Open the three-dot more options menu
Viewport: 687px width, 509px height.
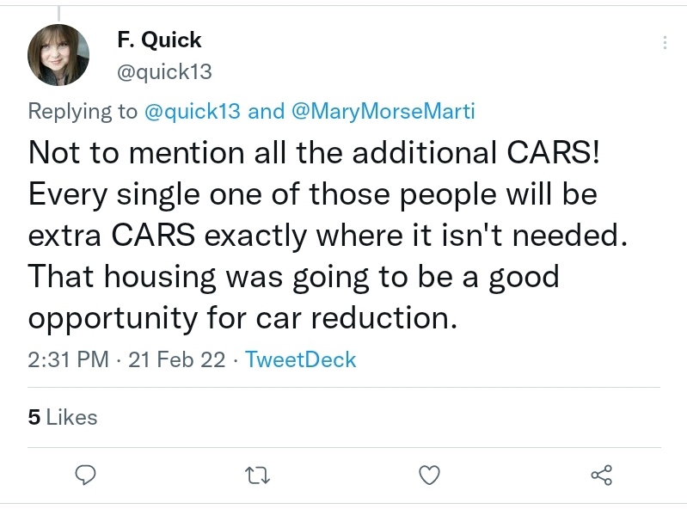[665, 43]
